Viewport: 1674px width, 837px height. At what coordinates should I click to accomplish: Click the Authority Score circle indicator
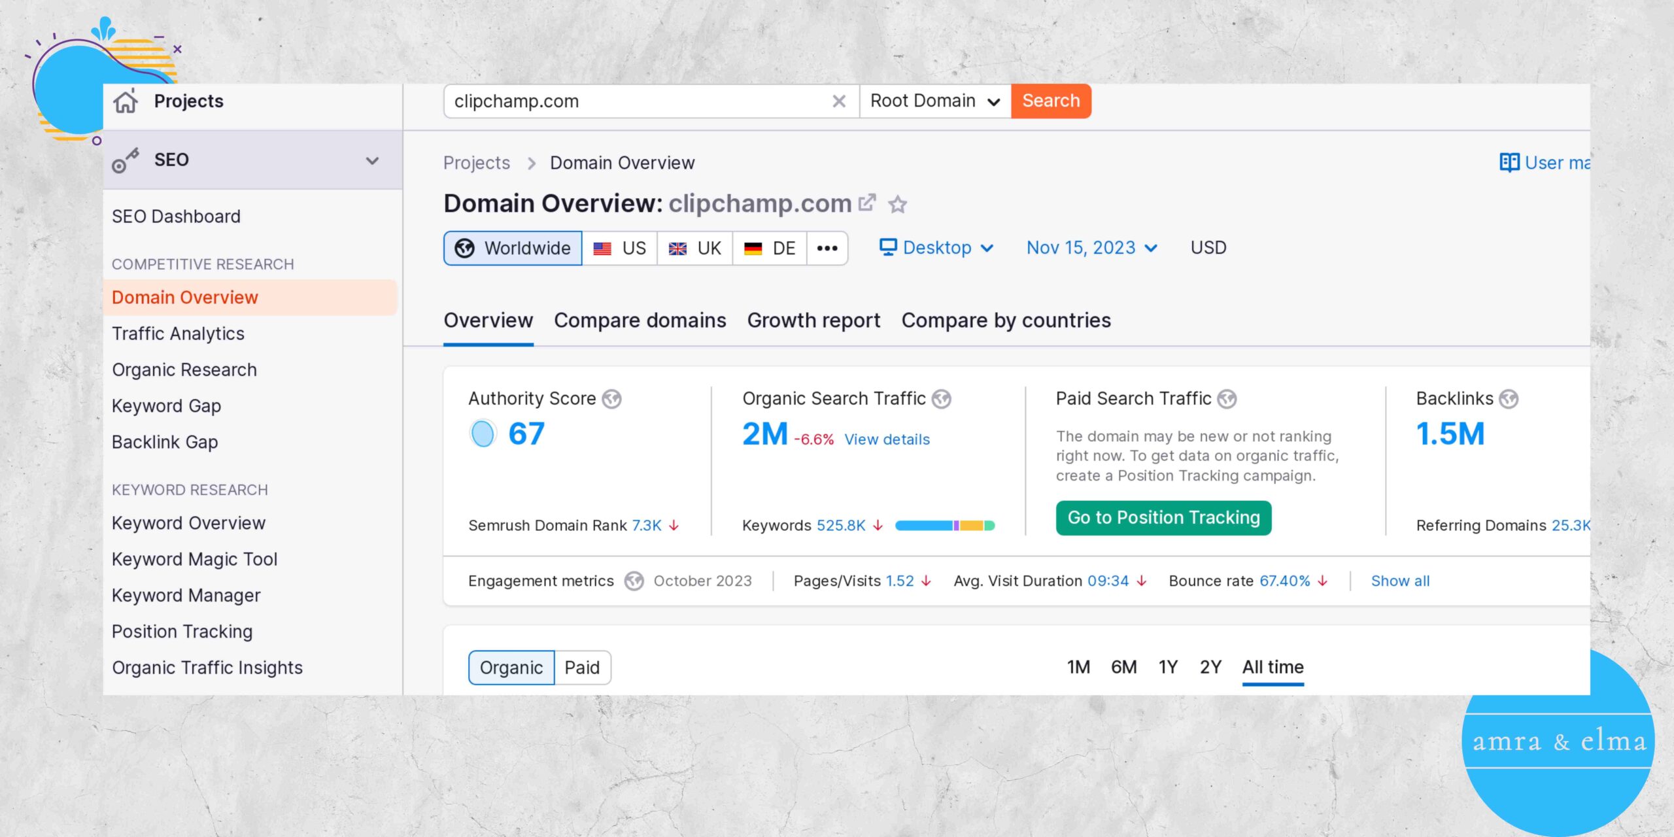pyautogui.click(x=483, y=434)
